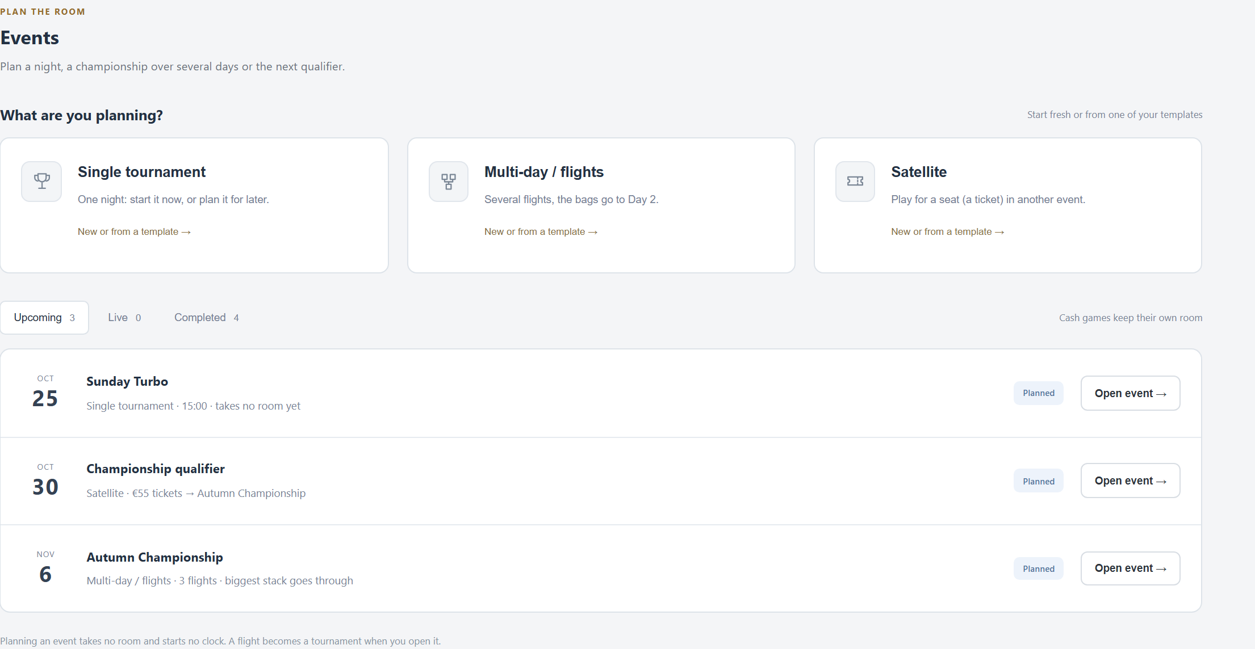Select the Autumn Championship event name
This screenshot has height=649, width=1255.
[154, 557]
